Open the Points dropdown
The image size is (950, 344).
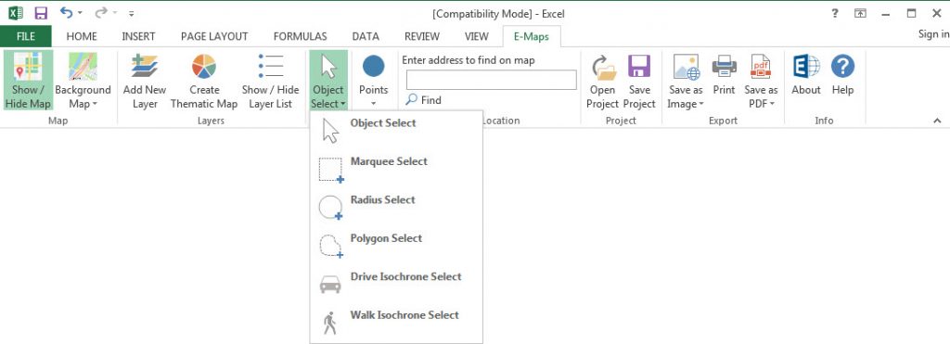(x=373, y=82)
